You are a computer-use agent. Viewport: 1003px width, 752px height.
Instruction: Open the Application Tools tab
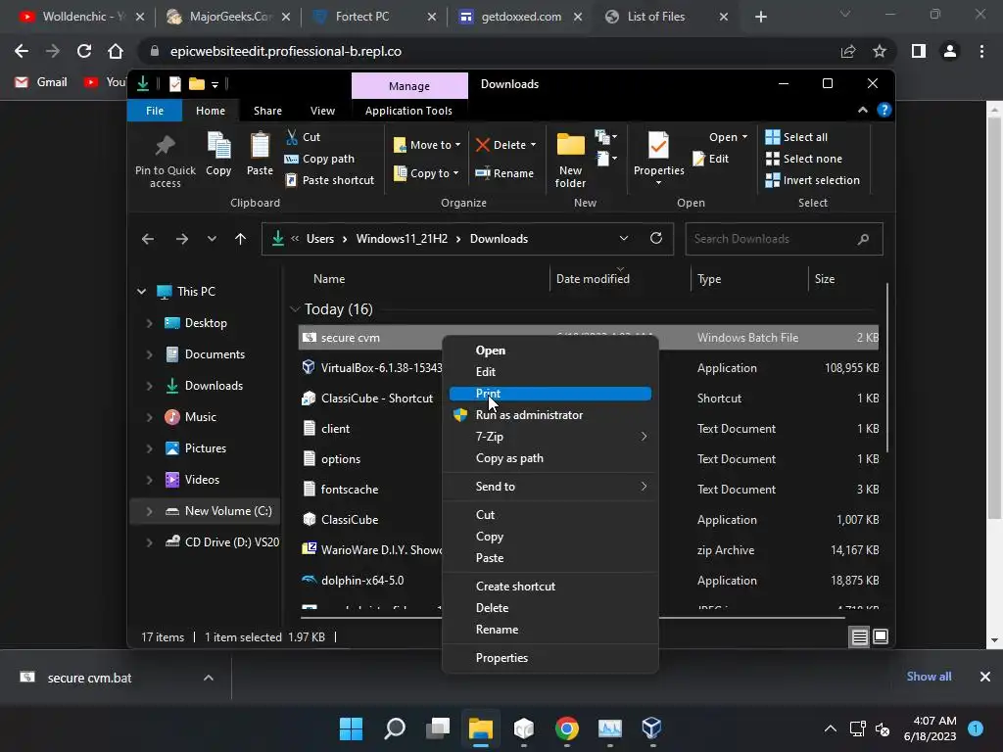click(408, 111)
